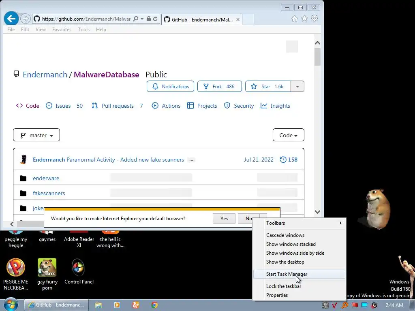View the 158 commits history
Image resolution: width=415 pixels, height=311 pixels.
coord(289,160)
